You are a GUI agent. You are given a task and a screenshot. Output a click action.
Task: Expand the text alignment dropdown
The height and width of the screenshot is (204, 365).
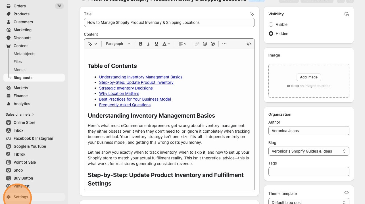(x=182, y=44)
